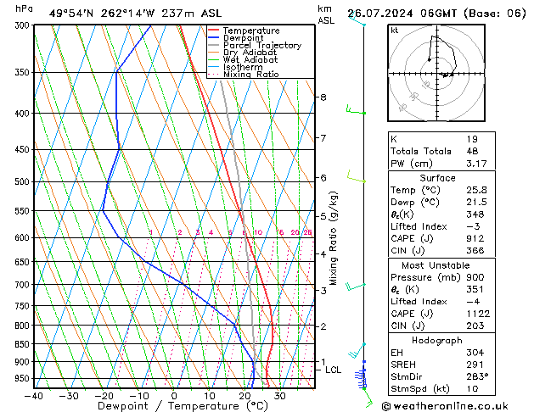Click the "Wet Adiabat" legend label
The image size is (534, 412).
pyautogui.click(x=250, y=59)
